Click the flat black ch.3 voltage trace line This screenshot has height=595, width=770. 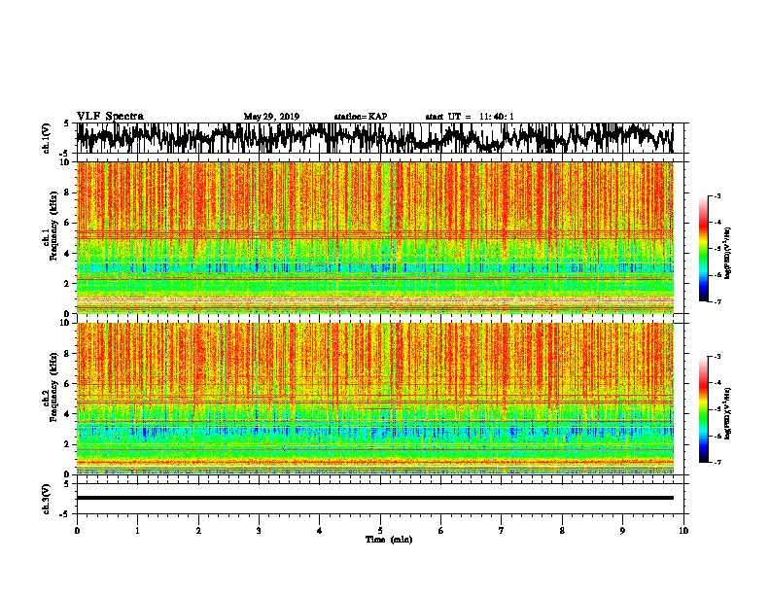click(374, 498)
